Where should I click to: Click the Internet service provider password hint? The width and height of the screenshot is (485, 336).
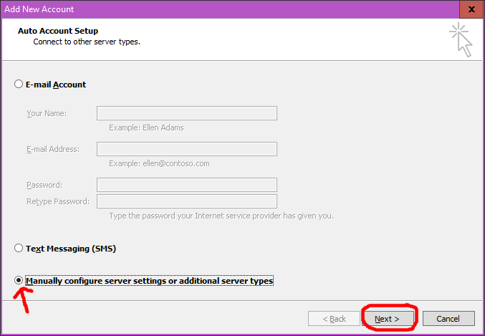click(221, 216)
